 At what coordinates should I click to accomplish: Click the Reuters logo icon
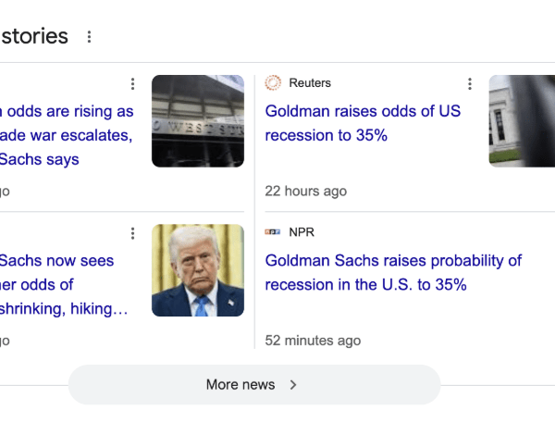(273, 83)
